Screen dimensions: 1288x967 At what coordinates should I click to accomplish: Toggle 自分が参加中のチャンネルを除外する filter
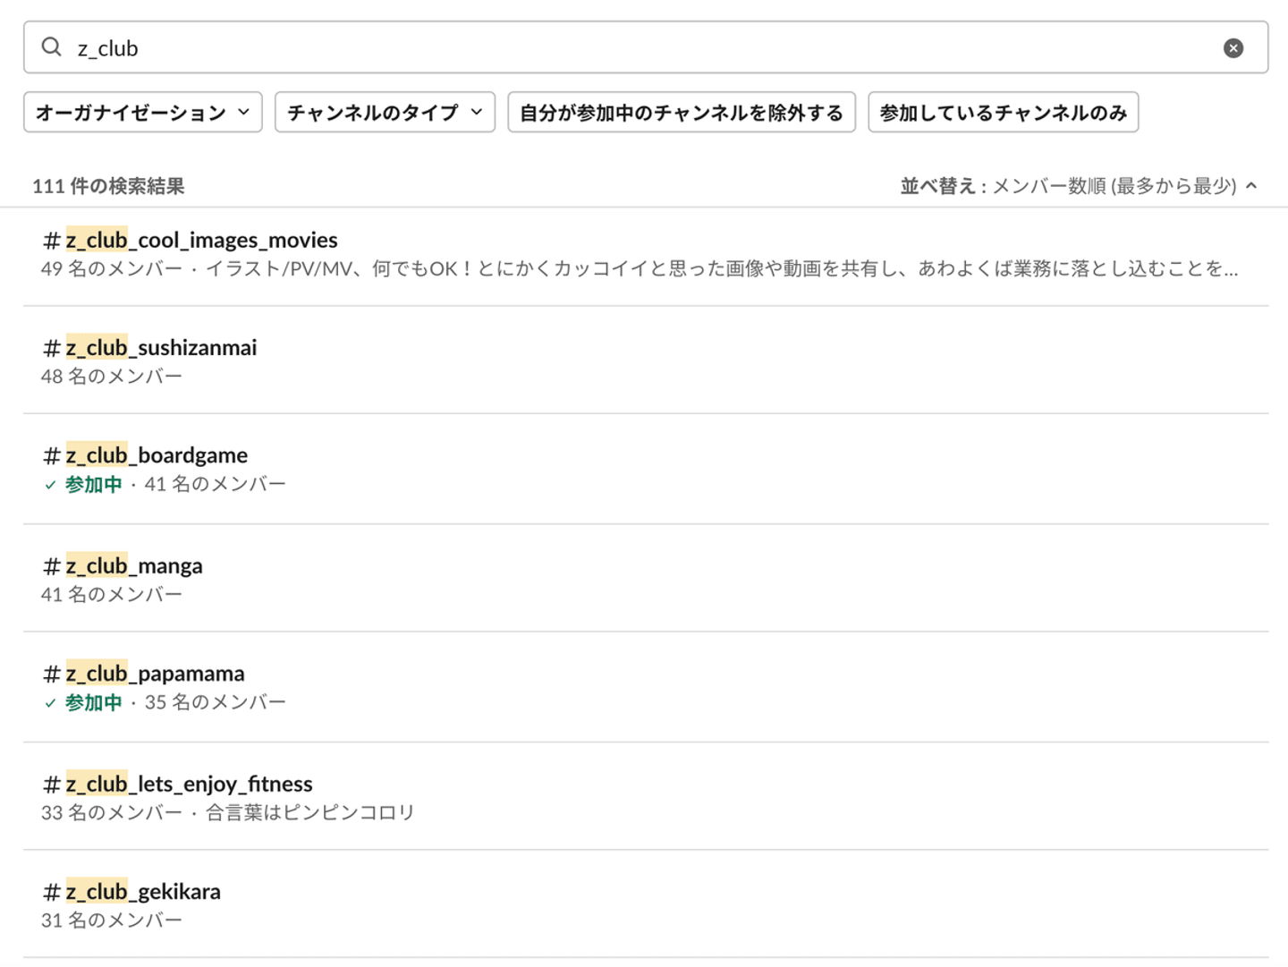tap(682, 113)
